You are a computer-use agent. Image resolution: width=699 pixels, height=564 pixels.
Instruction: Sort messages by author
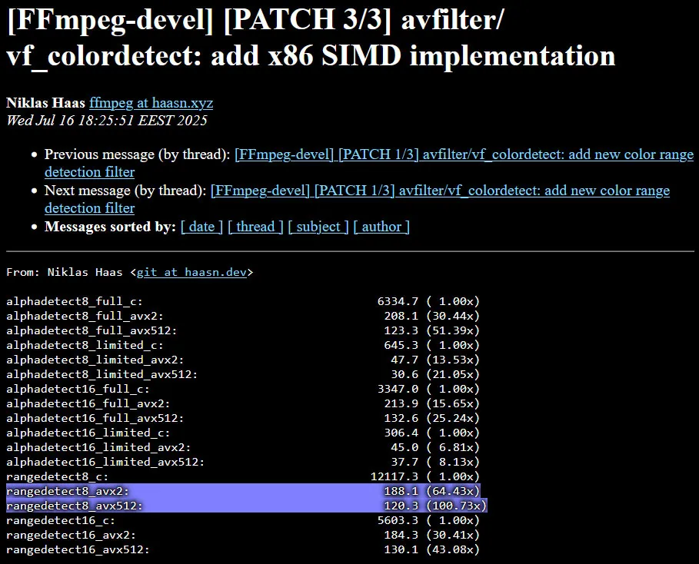[381, 227]
